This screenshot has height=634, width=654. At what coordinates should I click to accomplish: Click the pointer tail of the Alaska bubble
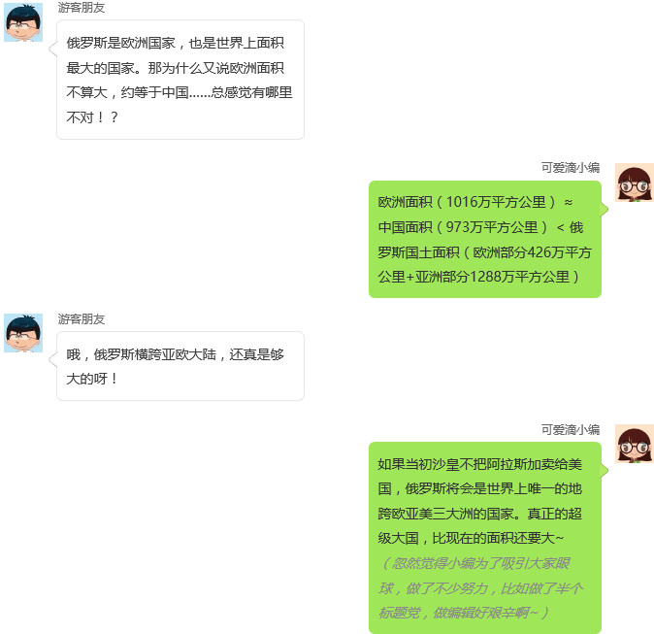(x=605, y=470)
